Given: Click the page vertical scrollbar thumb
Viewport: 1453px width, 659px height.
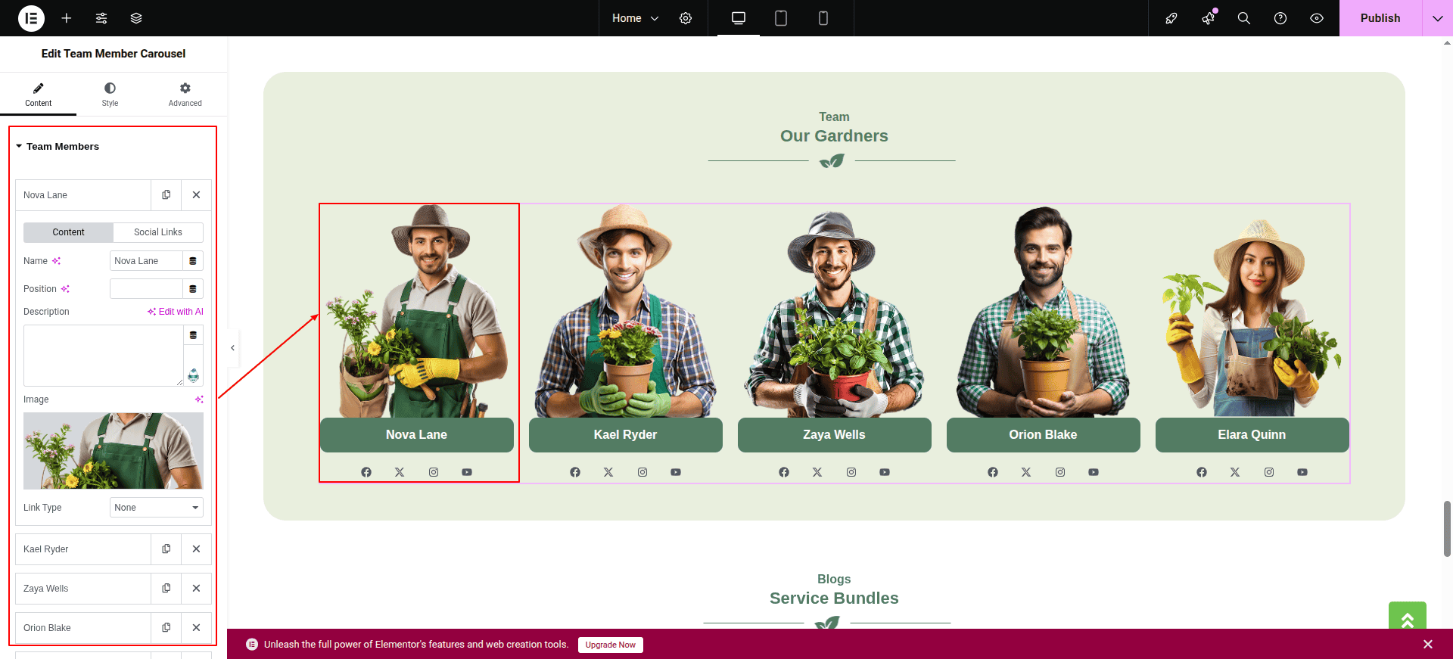Looking at the screenshot, I should [x=1448, y=528].
